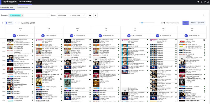Click the calendar icon in date field
The image size is (210, 104).
click(84, 15)
